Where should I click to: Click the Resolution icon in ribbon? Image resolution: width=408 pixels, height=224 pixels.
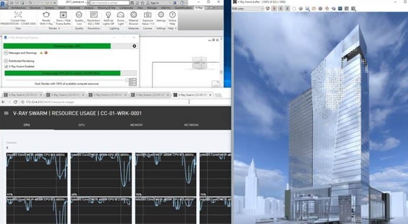[93, 15]
